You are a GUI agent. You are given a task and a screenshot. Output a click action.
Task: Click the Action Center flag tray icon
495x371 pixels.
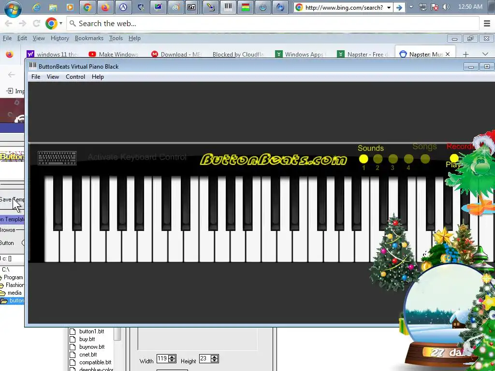pos(435,7)
